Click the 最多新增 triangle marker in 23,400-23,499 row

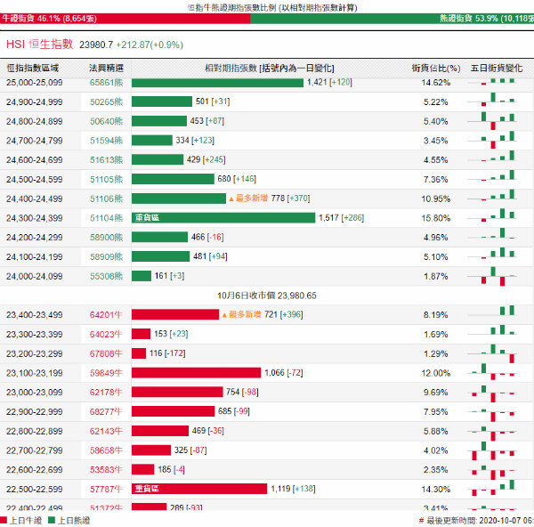[x=224, y=315]
